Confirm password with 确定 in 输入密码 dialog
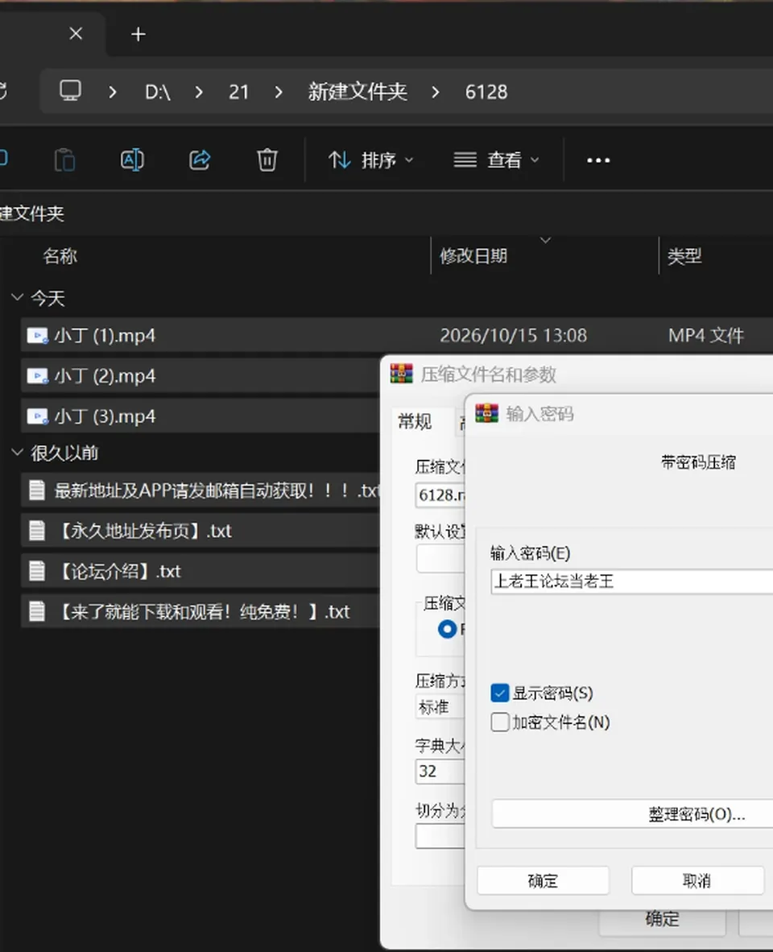This screenshot has height=952, width=773. point(543,880)
